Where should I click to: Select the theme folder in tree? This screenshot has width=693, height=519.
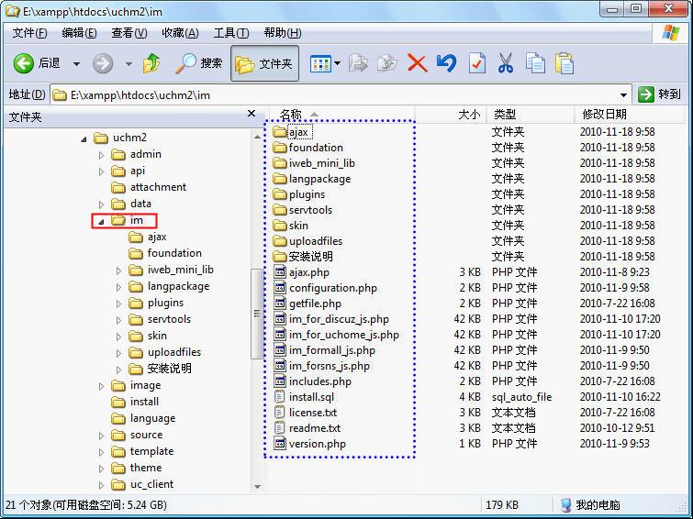pos(136,468)
